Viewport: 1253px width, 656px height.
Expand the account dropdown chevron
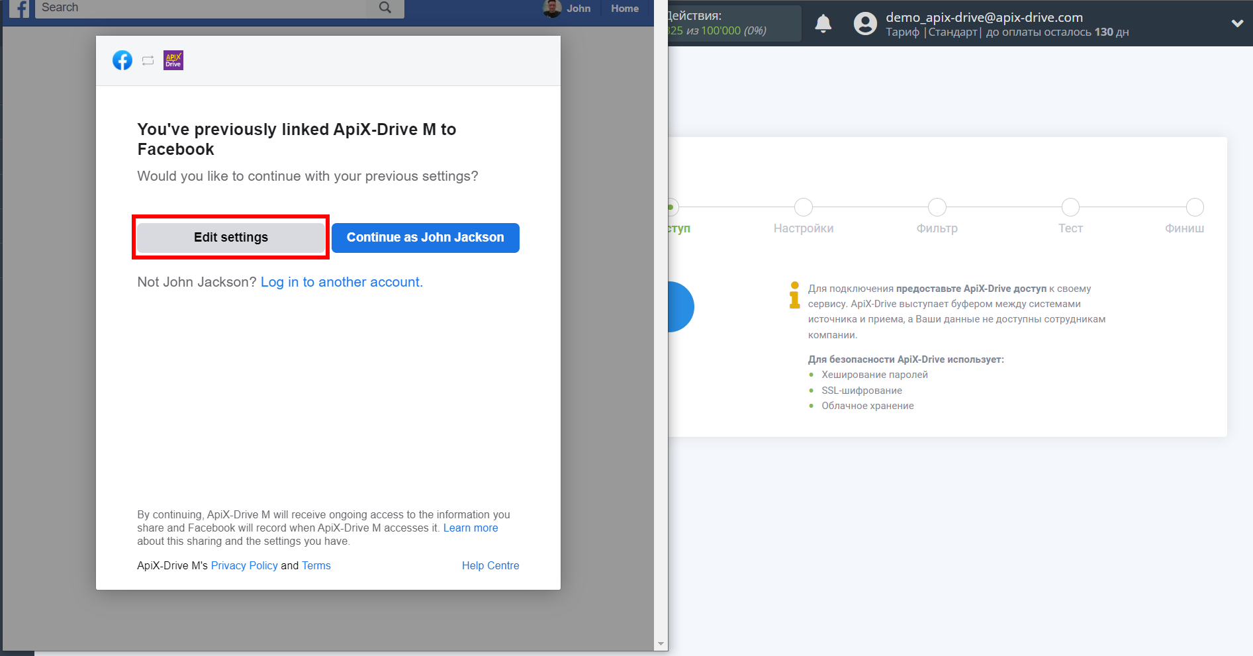click(x=1236, y=23)
